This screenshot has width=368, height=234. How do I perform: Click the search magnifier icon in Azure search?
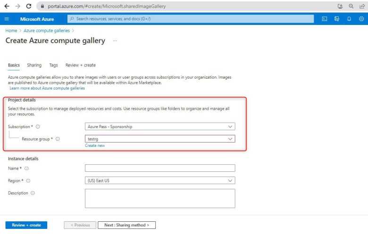click(x=72, y=18)
